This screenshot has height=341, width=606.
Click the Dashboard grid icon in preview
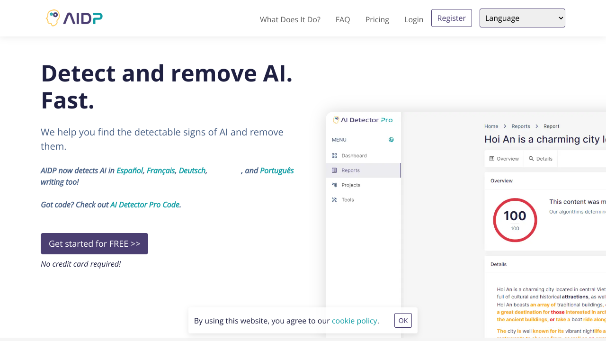[334, 155]
